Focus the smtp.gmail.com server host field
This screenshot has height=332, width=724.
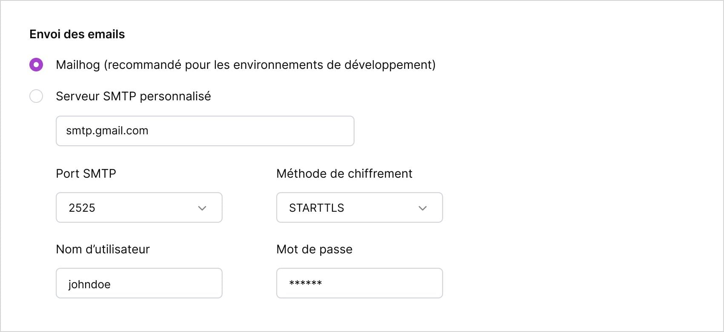coord(205,131)
